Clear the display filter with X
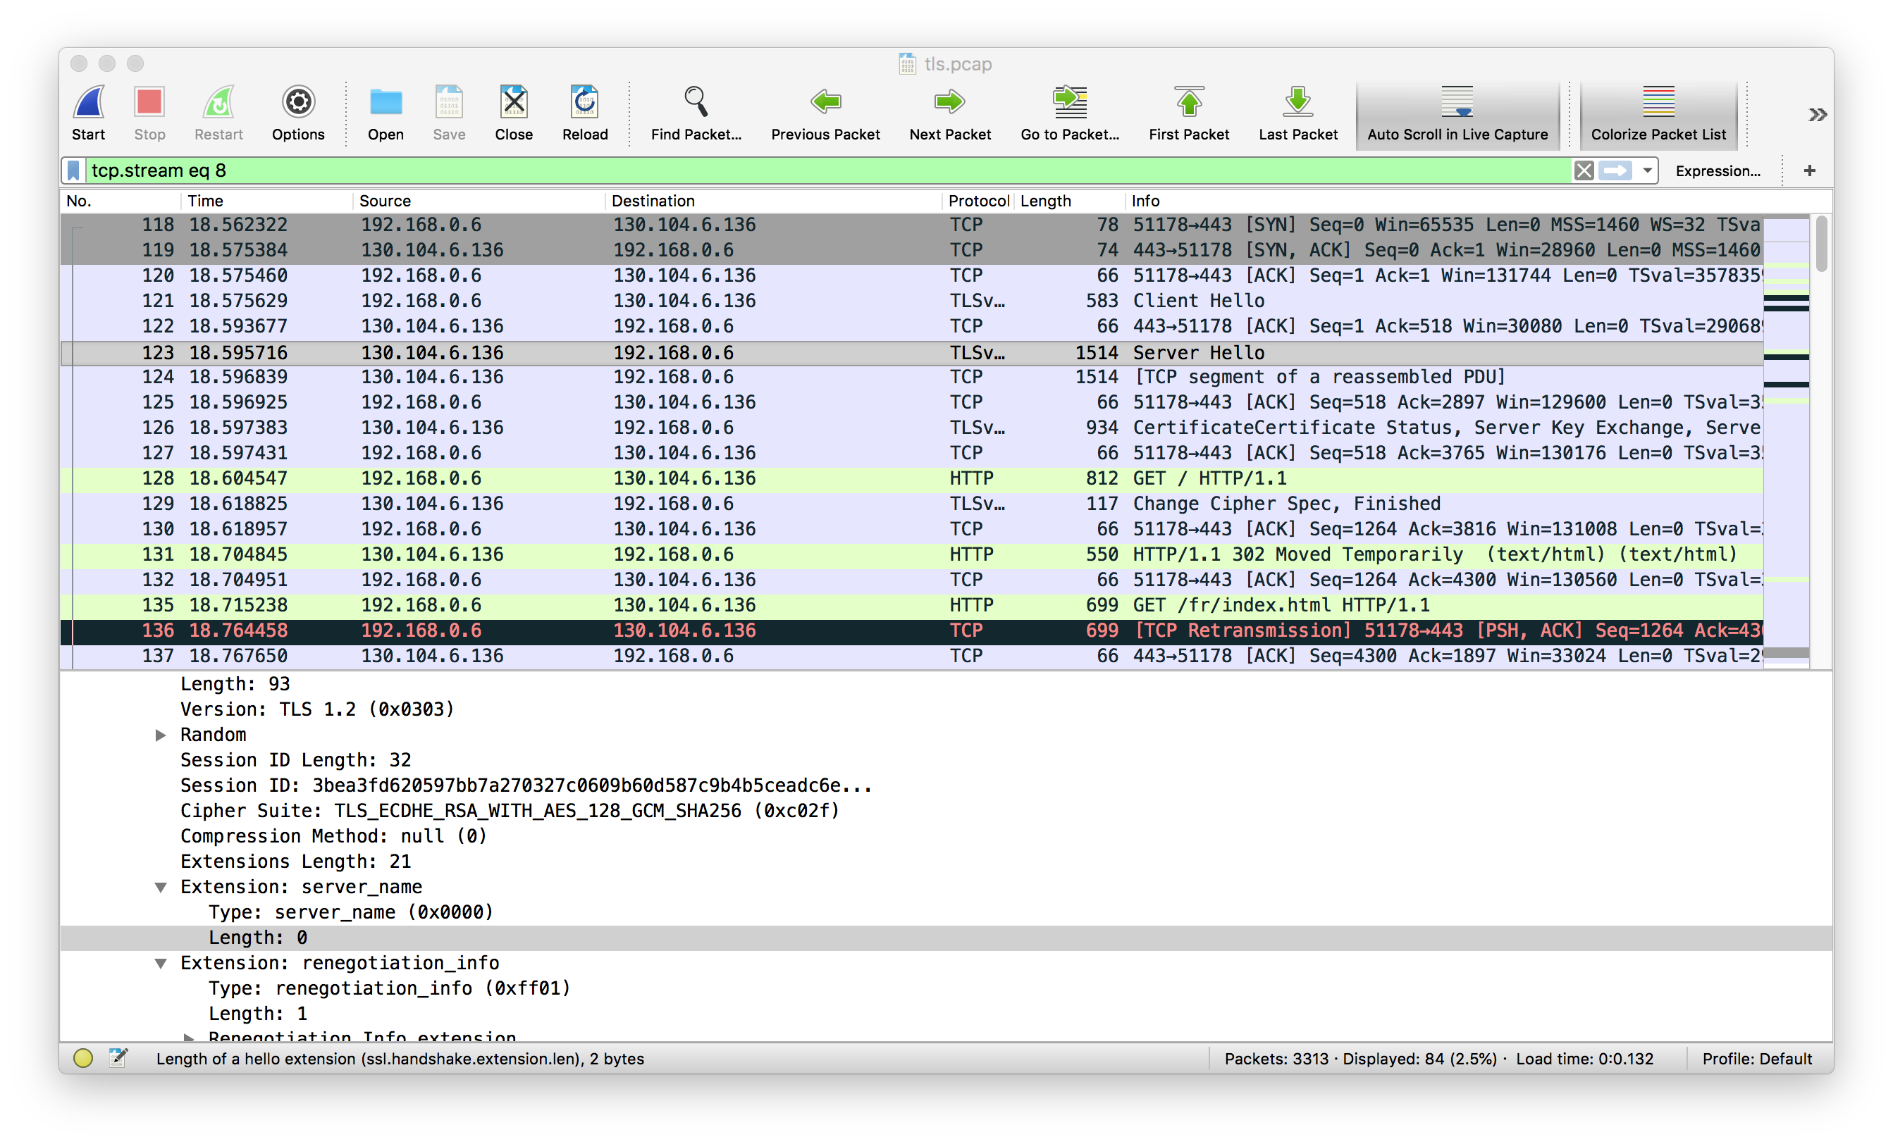 tap(1583, 170)
